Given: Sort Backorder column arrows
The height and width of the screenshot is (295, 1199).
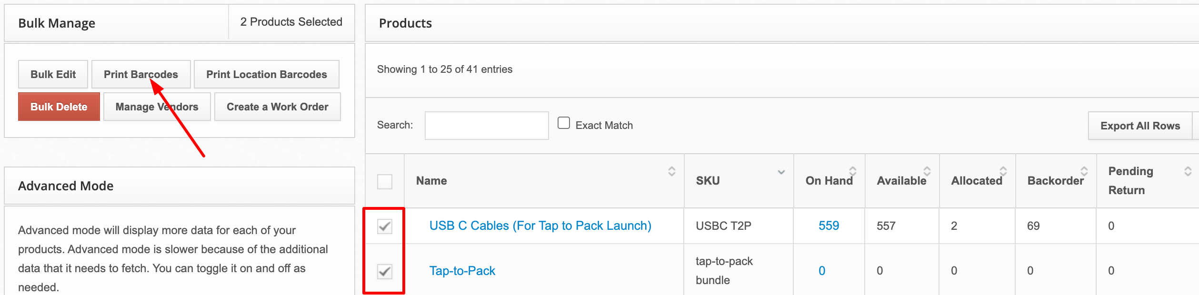Looking at the screenshot, I should tap(1084, 171).
